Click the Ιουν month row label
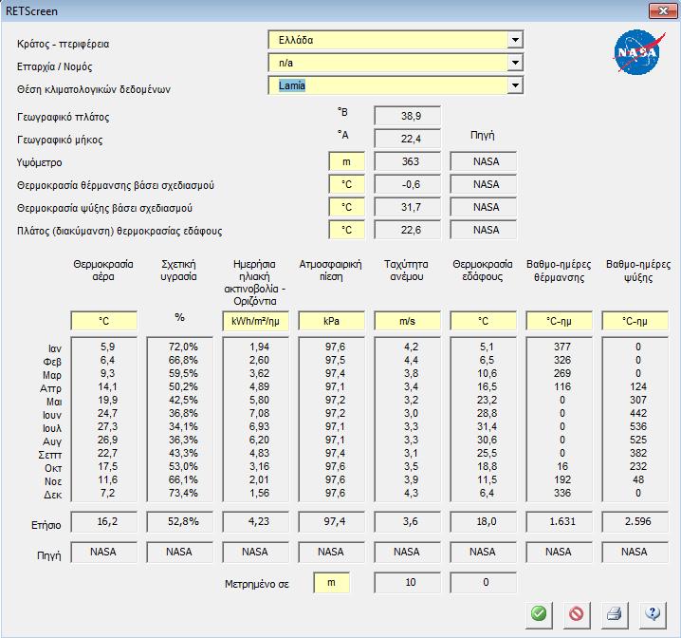The image size is (681, 638). pos(52,415)
